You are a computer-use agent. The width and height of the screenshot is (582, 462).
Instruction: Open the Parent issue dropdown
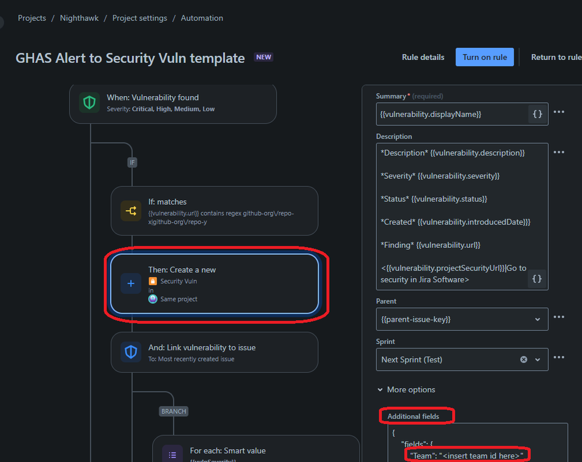pyautogui.click(x=537, y=319)
